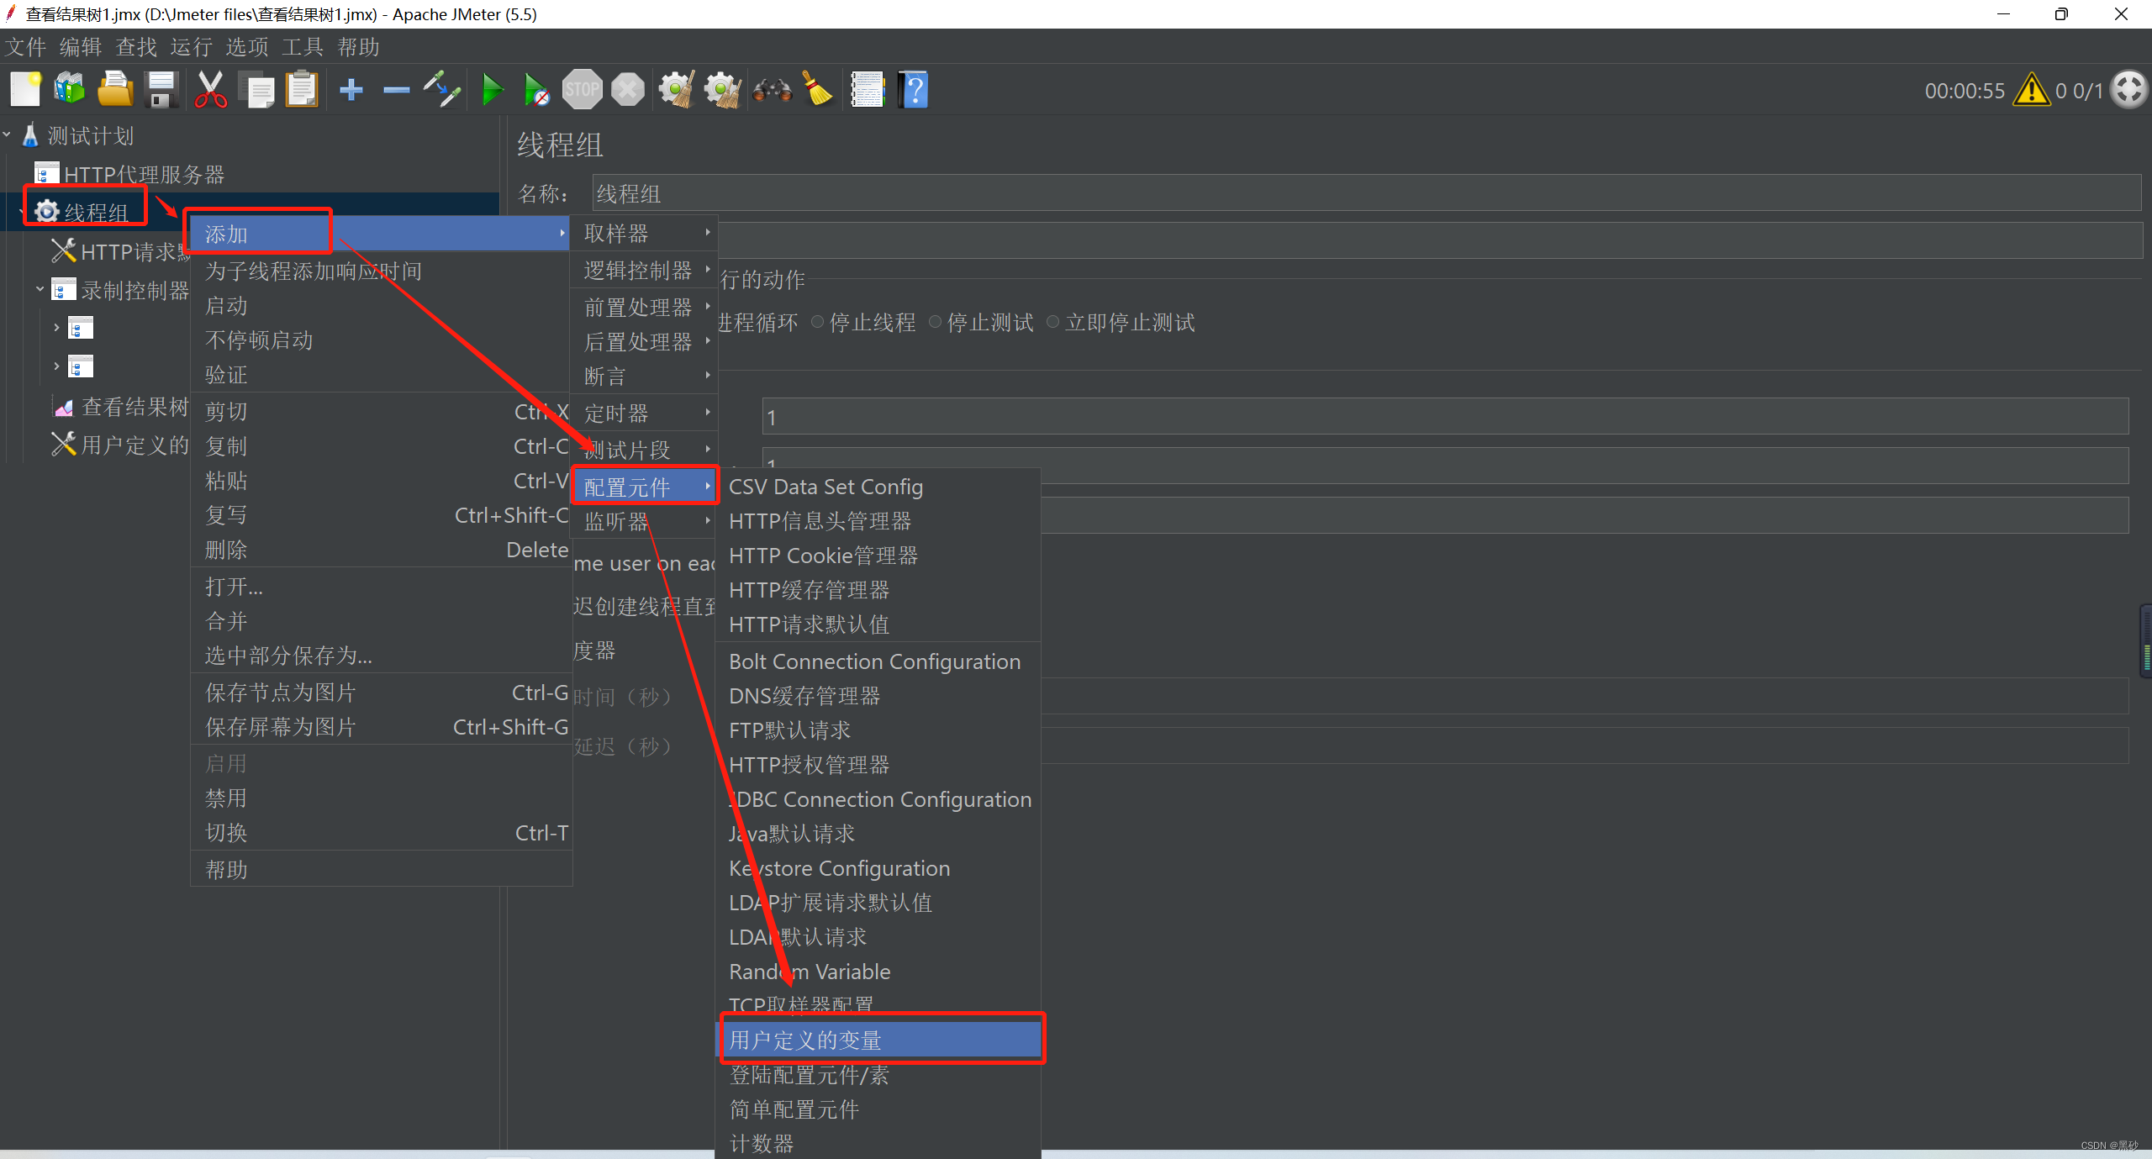Click the Paste clipboard icon
Image resolution: width=2152 pixels, height=1159 pixels.
pyautogui.click(x=302, y=89)
